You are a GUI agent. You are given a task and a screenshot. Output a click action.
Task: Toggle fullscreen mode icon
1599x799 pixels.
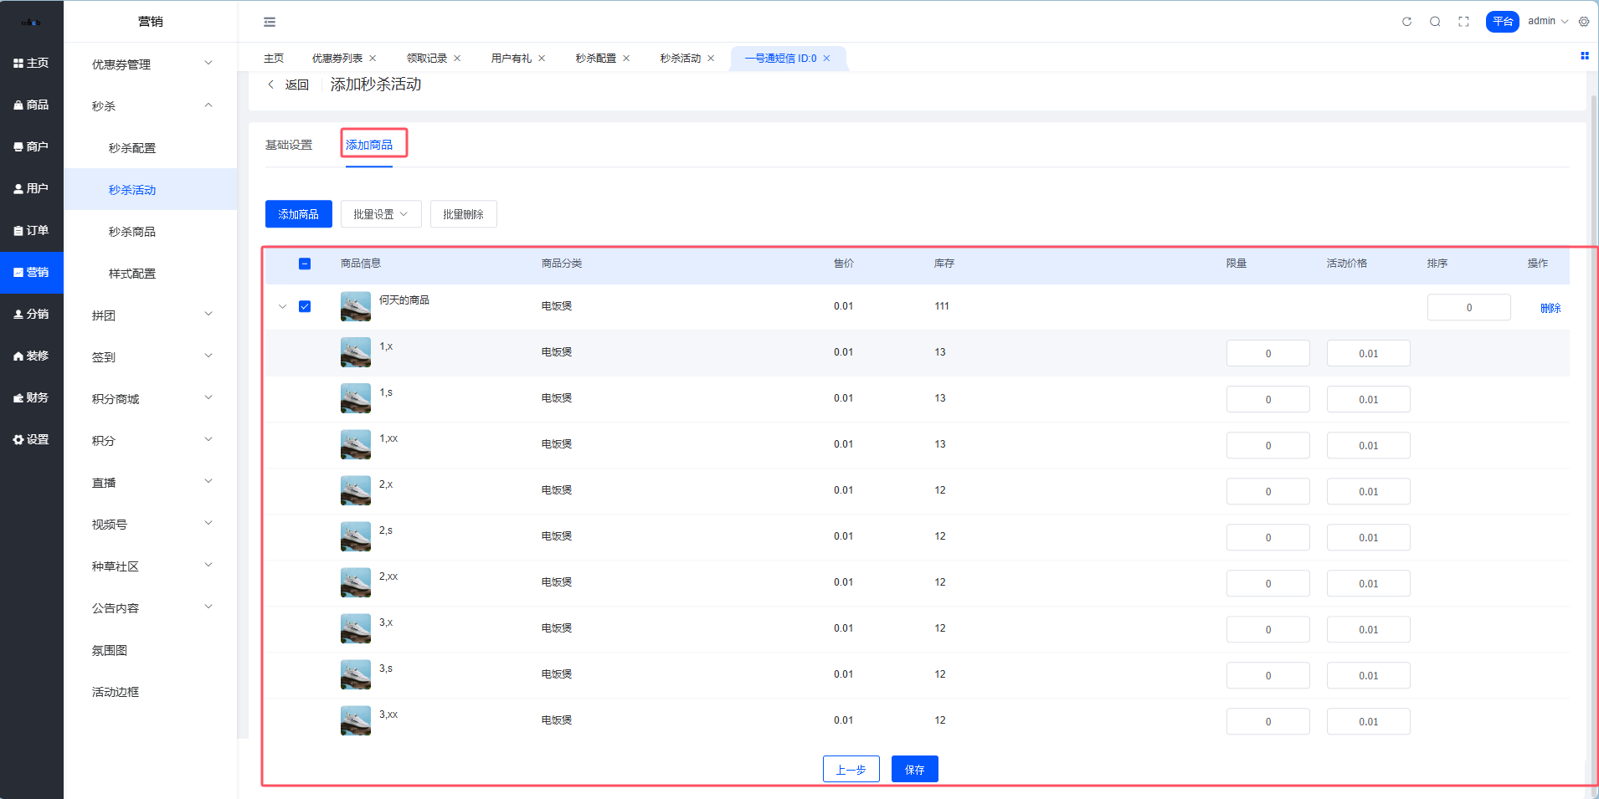(1463, 22)
